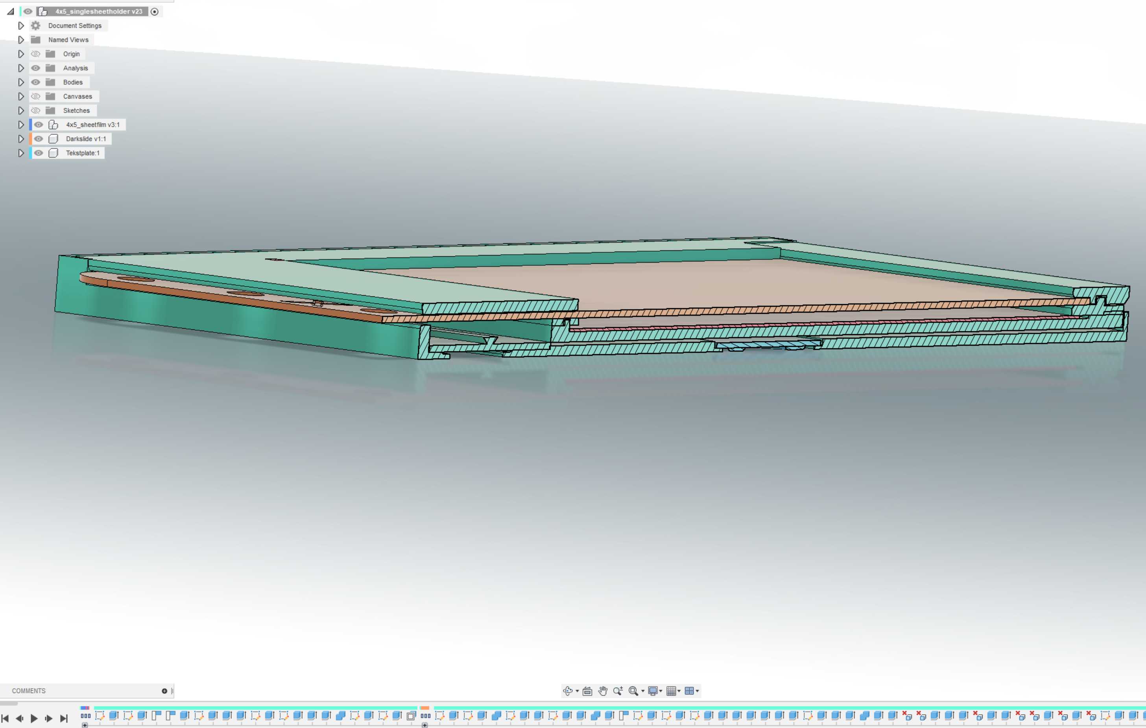Expand the 4x5_sheetfilm v3:1 node
Viewport: 1146px width, 728px height.
(21, 125)
